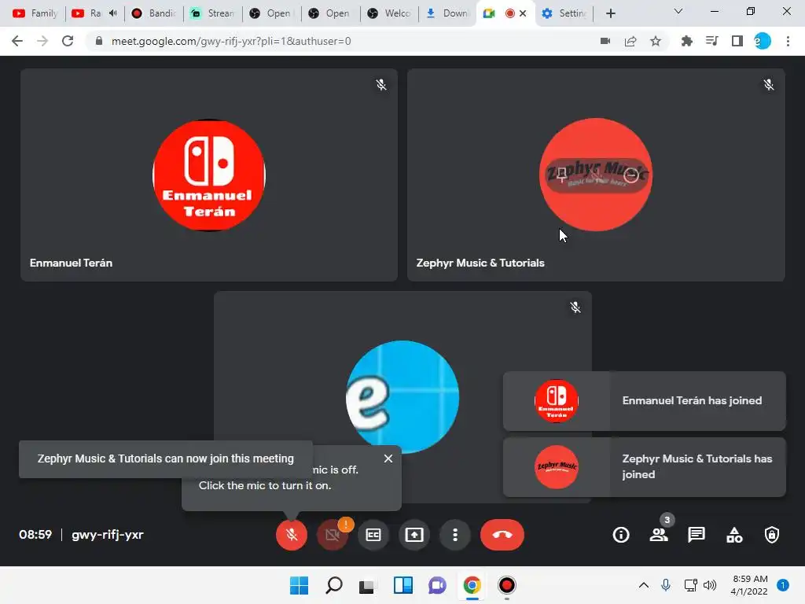This screenshot has width=805, height=604.
Task: Open Teams Chat taskbar icon
Action: (x=437, y=585)
